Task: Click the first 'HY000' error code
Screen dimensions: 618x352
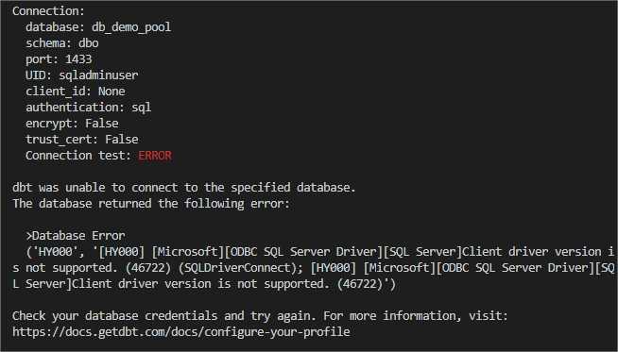Action: pos(55,252)
